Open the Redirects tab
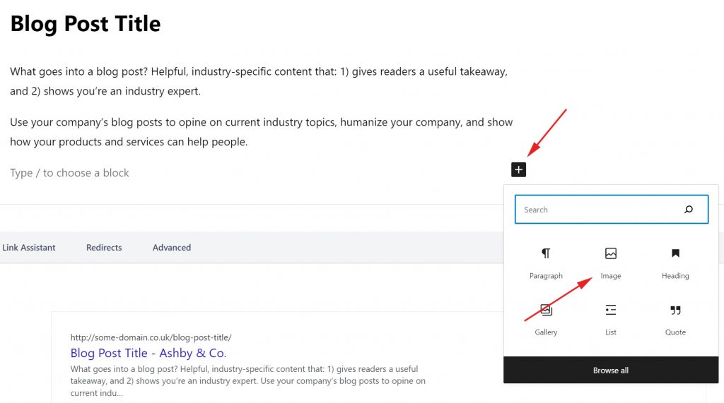The width and height of the screenshot is (724, 403). (x=104, y=248)
